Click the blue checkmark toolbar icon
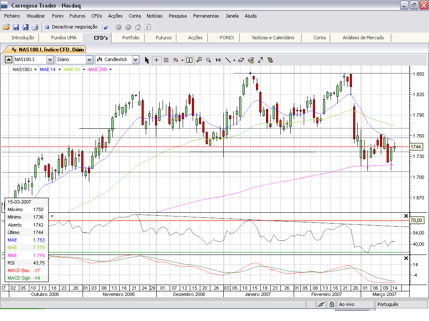The width and height of the screenshot is (429, 321). click(x=106, y=27)
